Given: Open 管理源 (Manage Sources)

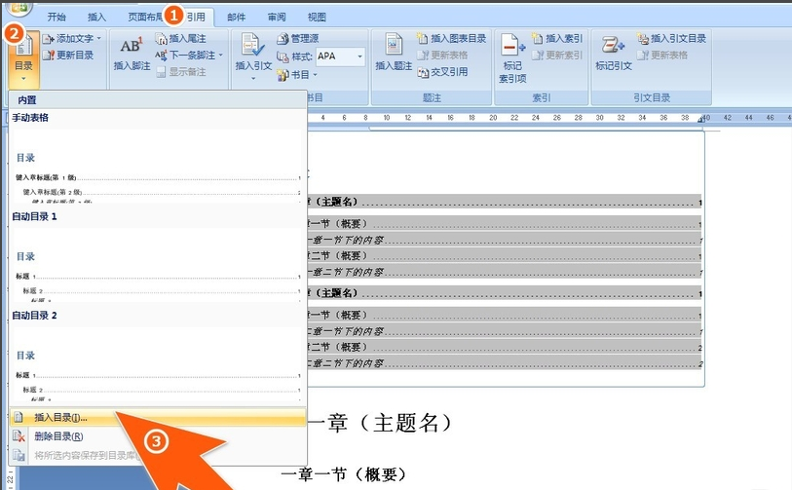Looking at the screenshot, I should coord(298,38).
